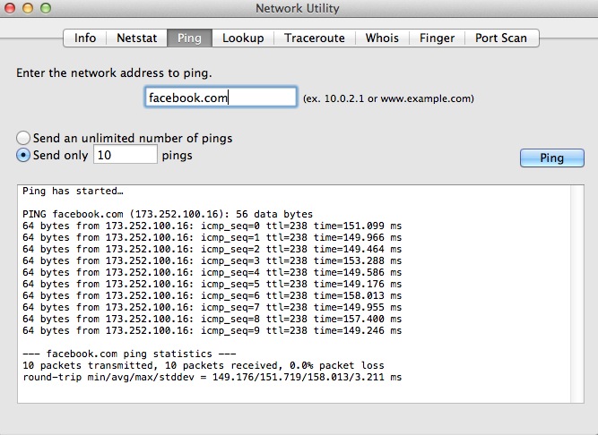Select the Finger tab
Screen dimensions: 598x435
click(x=437, y=38)
